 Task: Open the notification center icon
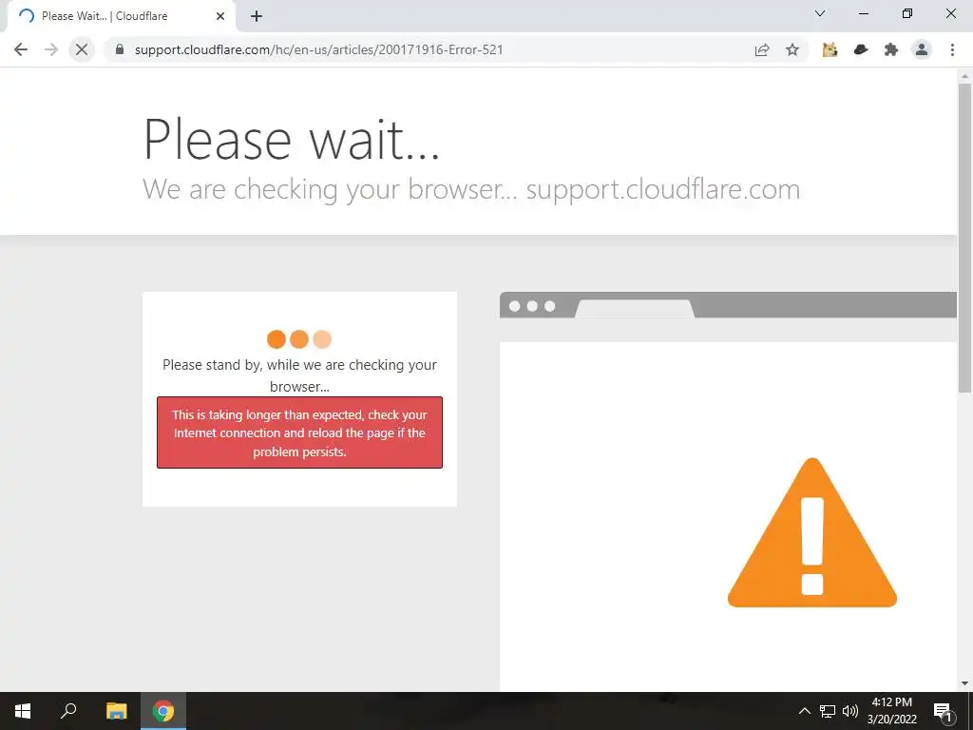[x=943, y=711]
